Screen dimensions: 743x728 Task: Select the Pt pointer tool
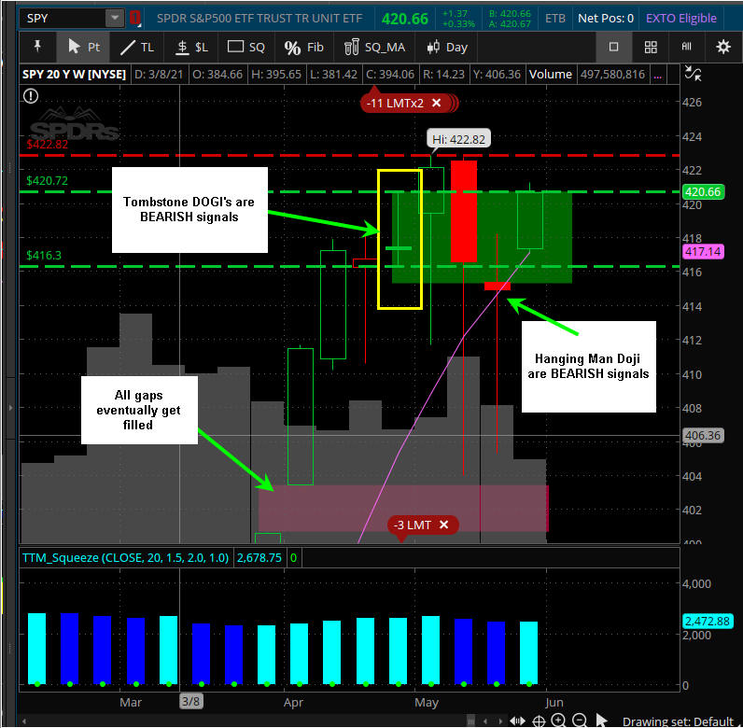(83, 47)
